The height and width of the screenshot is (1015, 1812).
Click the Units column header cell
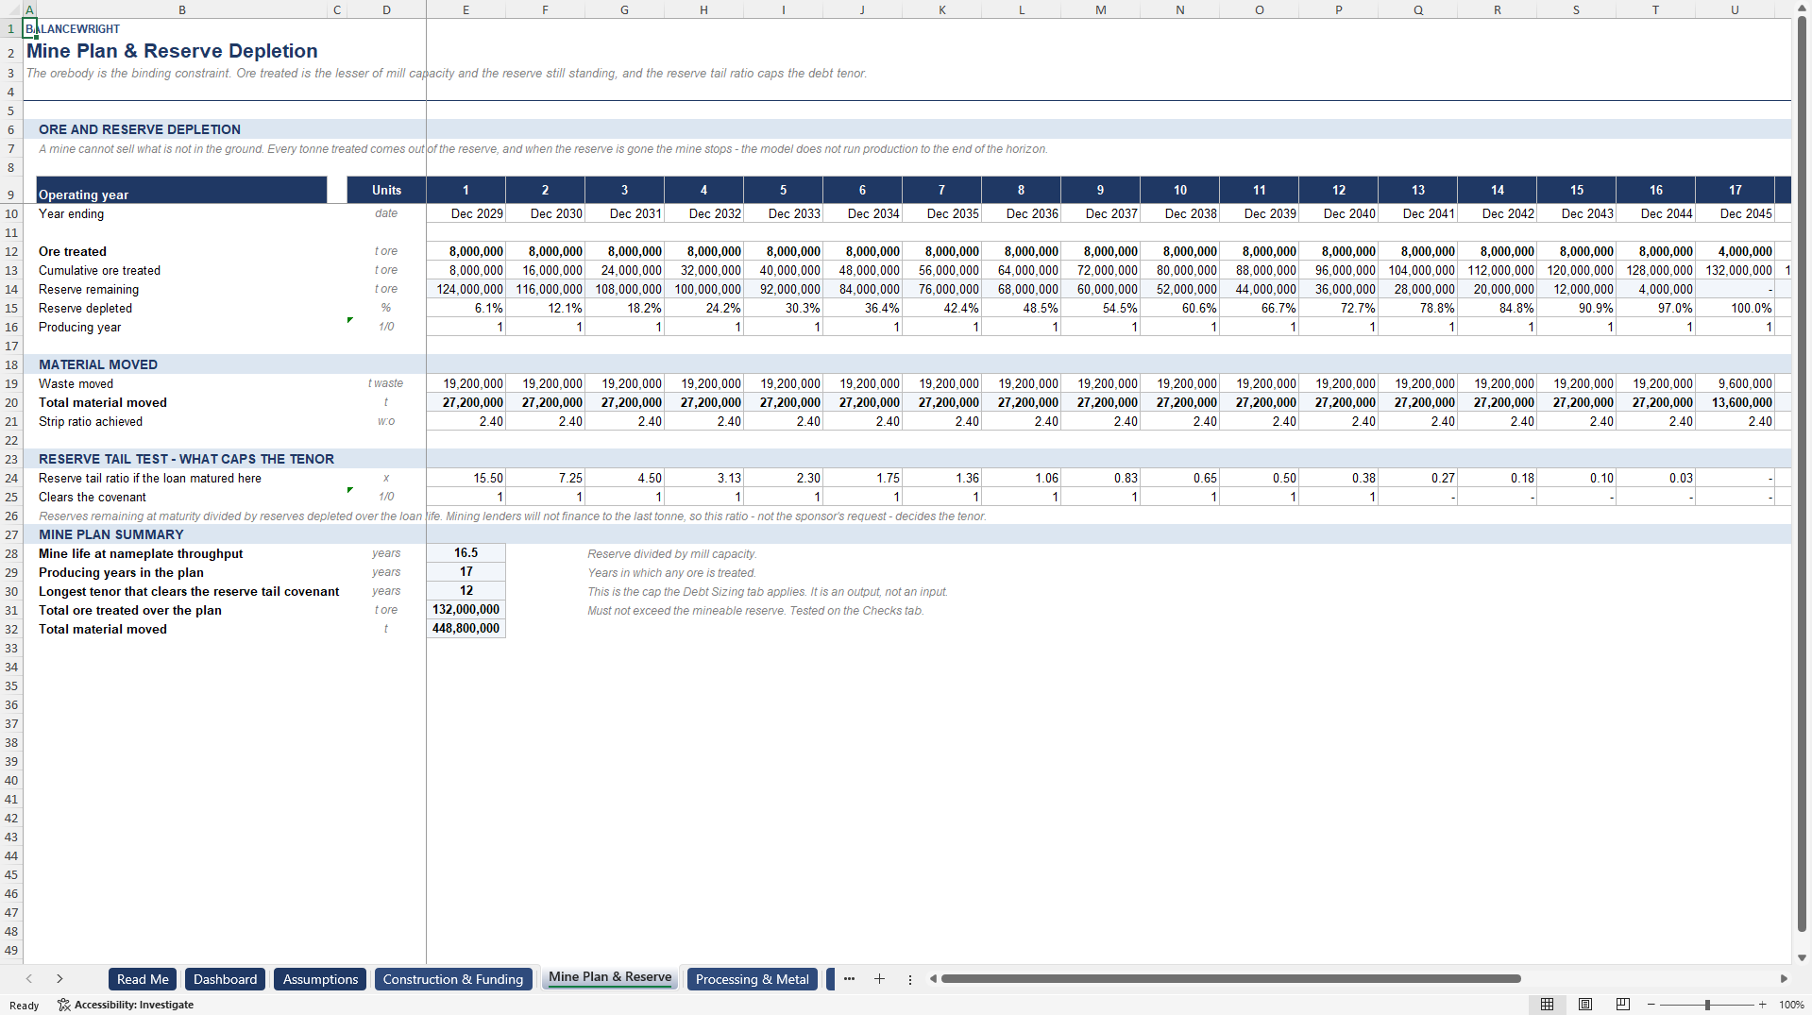coord(386,190)
